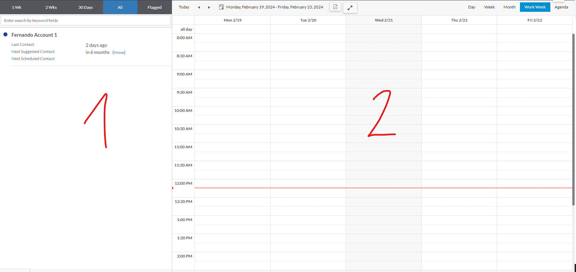Go to next week arrow
The height and width of the screenshot is (272, 576).
[x=209, y=7]
